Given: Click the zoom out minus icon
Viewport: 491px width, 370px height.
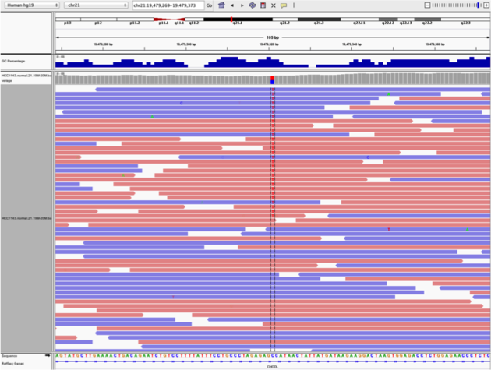Looking at the screenshot, I should click(427, 5).
